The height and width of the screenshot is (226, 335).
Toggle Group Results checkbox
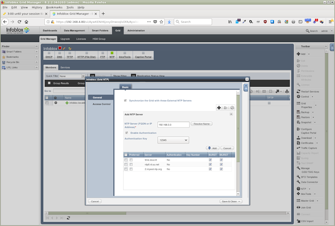[x=50, y=83]
